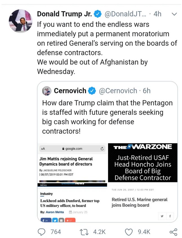
Task: Click Cernovich's blue verified badge
Action: [92, 91]
